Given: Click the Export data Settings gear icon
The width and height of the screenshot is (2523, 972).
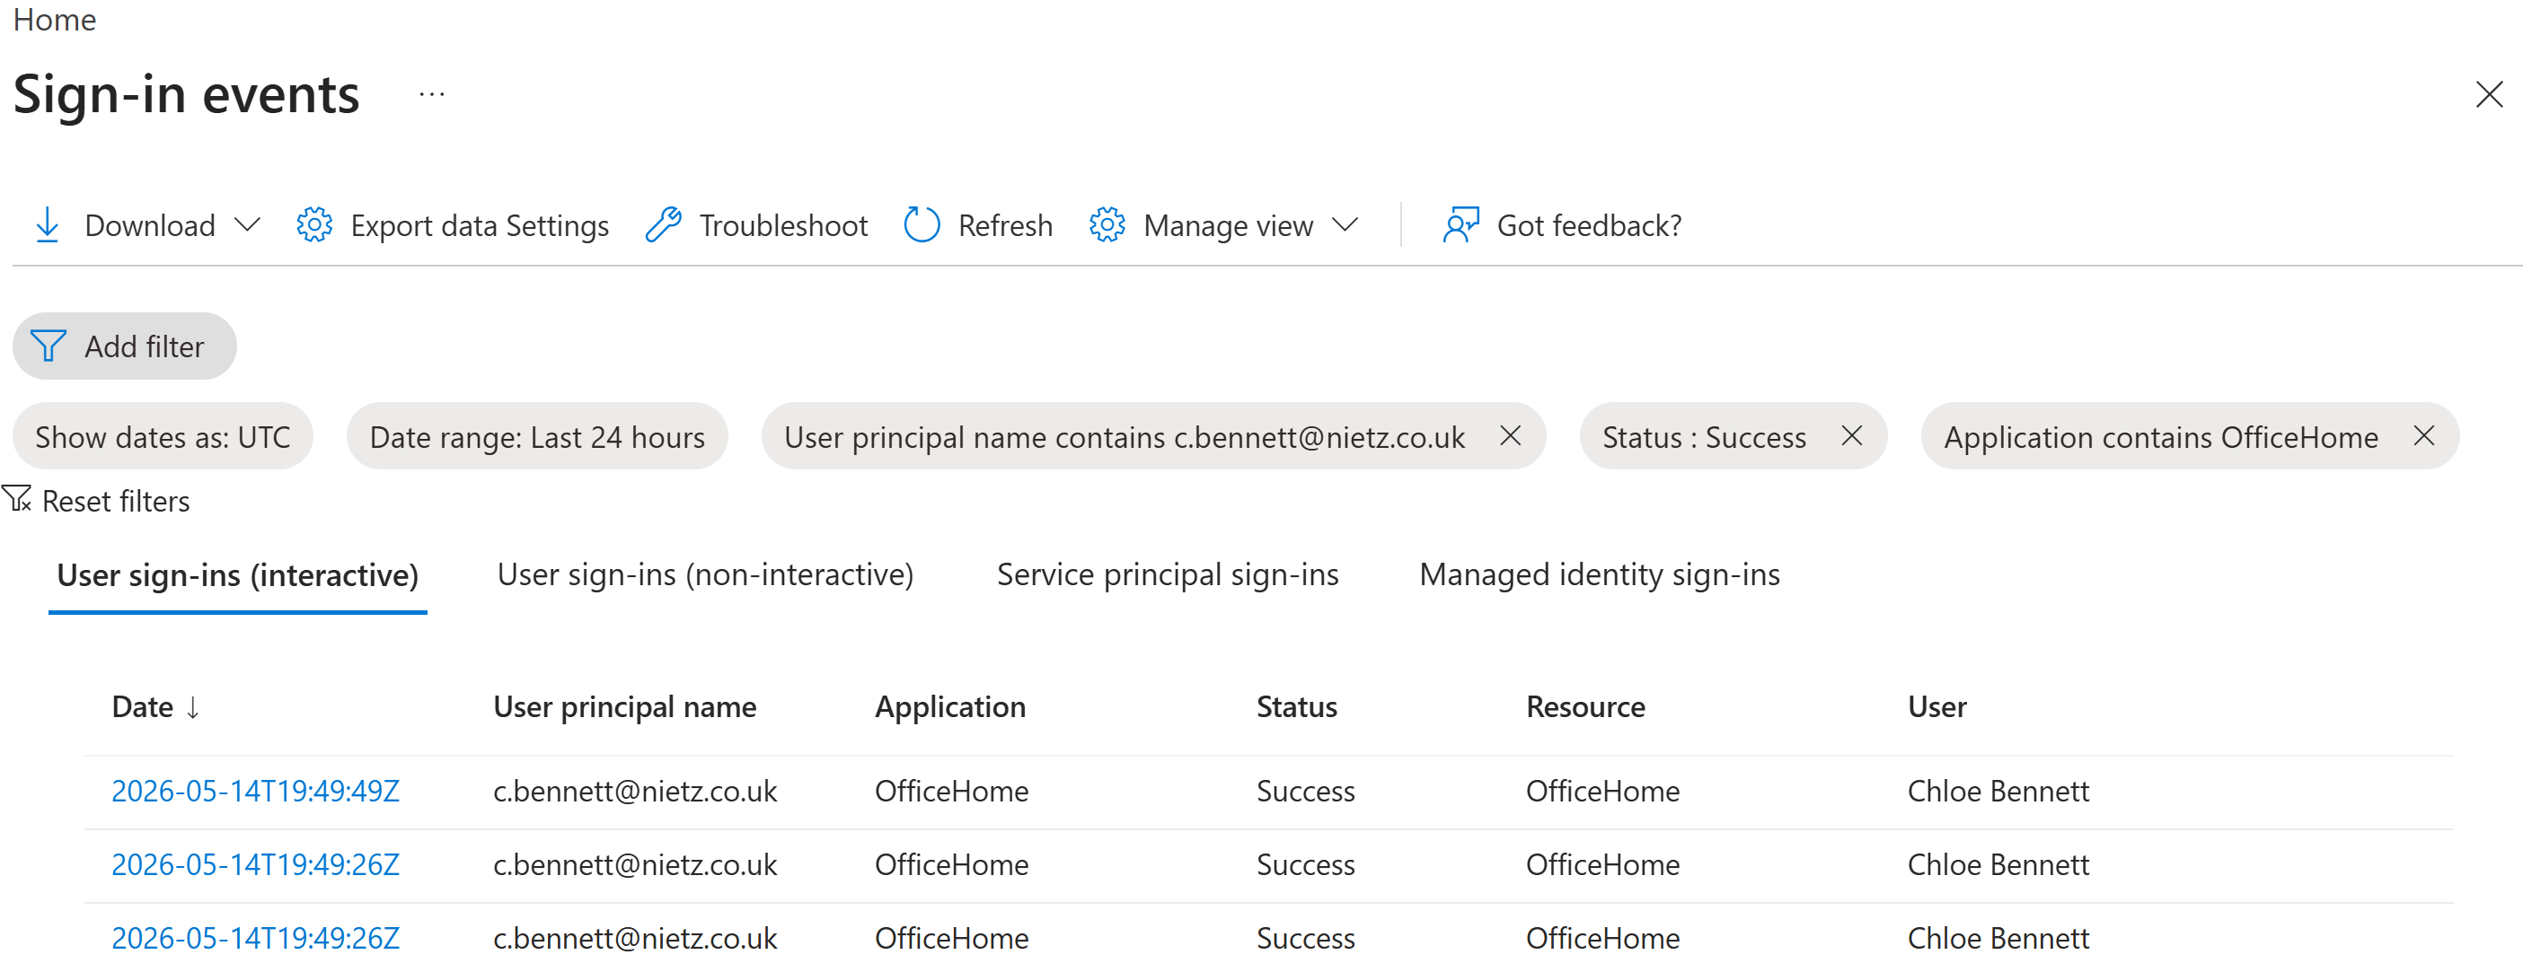Looking at the screenshot, I should point(314,225).
